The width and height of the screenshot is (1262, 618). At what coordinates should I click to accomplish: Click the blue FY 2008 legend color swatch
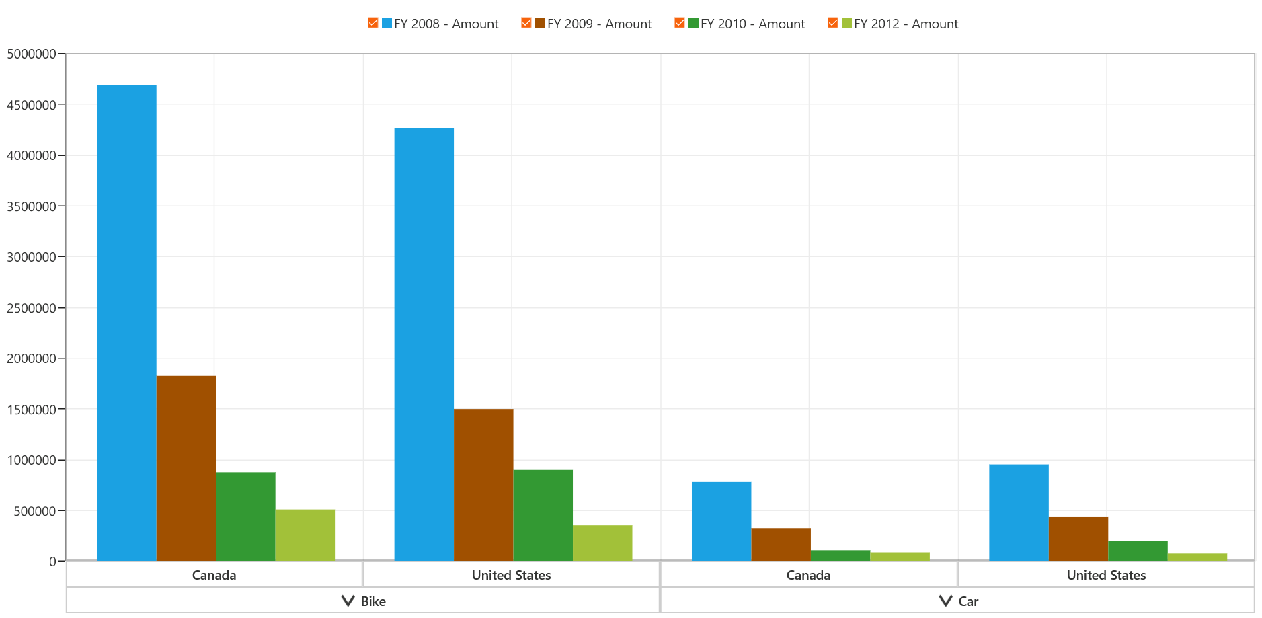click(387, 24)
